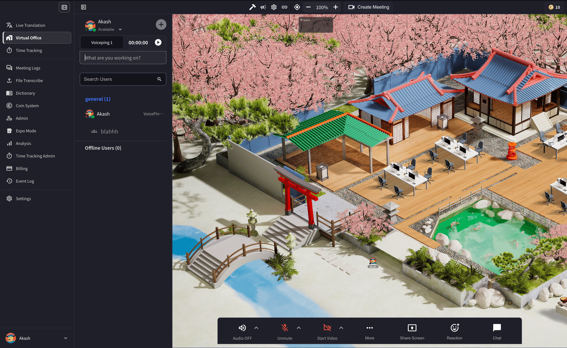Click the Billing card icon
The image size is (567, 348).
tap(9, 168)
